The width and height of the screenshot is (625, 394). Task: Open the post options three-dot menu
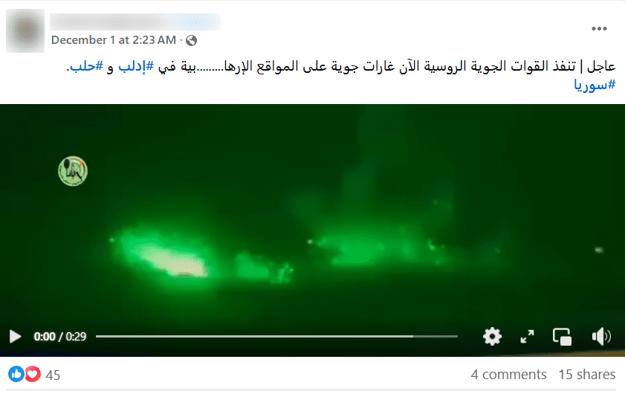(x=599, y=29)
